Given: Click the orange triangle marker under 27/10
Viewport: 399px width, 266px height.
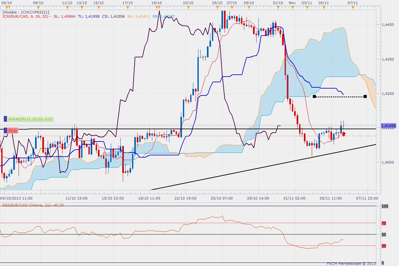Looking at the screenshot, I should tap(232, 7).
